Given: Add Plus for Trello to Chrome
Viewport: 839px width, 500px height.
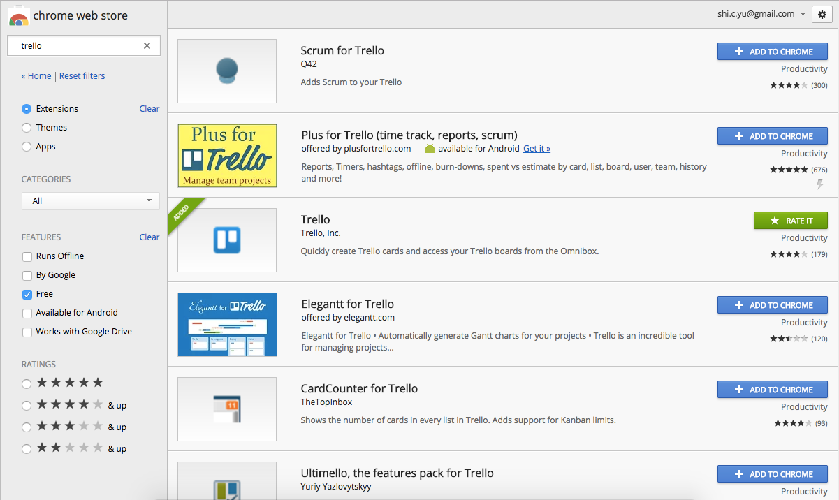Looking at the screenshot, I should coord(773,136).
